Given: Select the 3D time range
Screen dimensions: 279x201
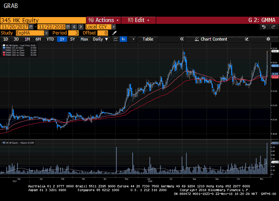Looking at the screenshot, I should click(16, 39).
